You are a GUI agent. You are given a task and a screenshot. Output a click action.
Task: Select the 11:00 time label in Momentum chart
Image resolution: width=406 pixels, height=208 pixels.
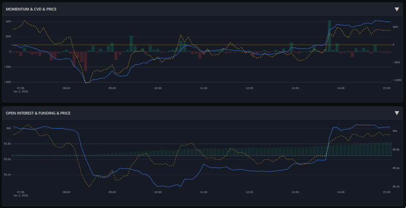point(203,88)
